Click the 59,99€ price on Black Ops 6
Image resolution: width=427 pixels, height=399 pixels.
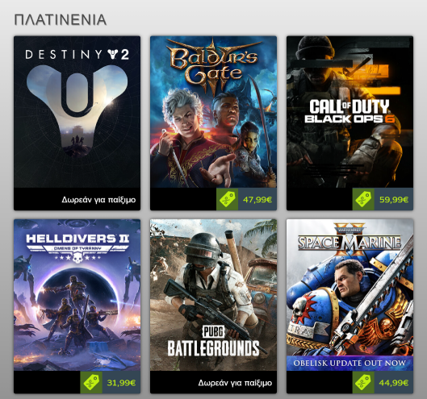(394, 200)
